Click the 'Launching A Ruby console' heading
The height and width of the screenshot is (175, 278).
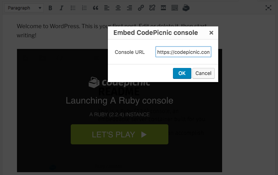120,100
